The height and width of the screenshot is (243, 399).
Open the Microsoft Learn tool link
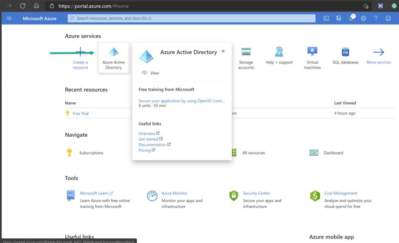click(96, 193)
